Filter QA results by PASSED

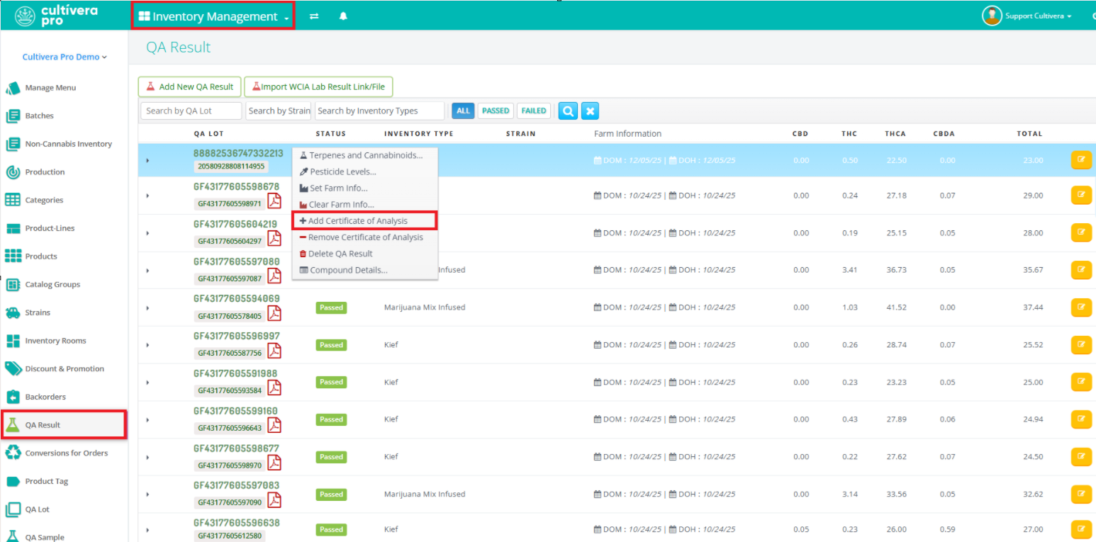coord(496,111)
